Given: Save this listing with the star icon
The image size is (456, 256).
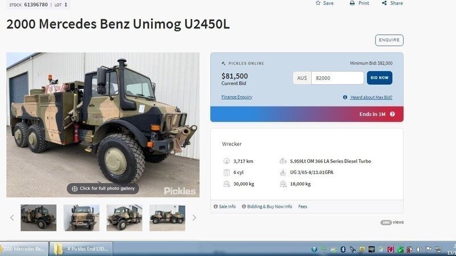Looking at the screenshot, I should click(318, 3).
